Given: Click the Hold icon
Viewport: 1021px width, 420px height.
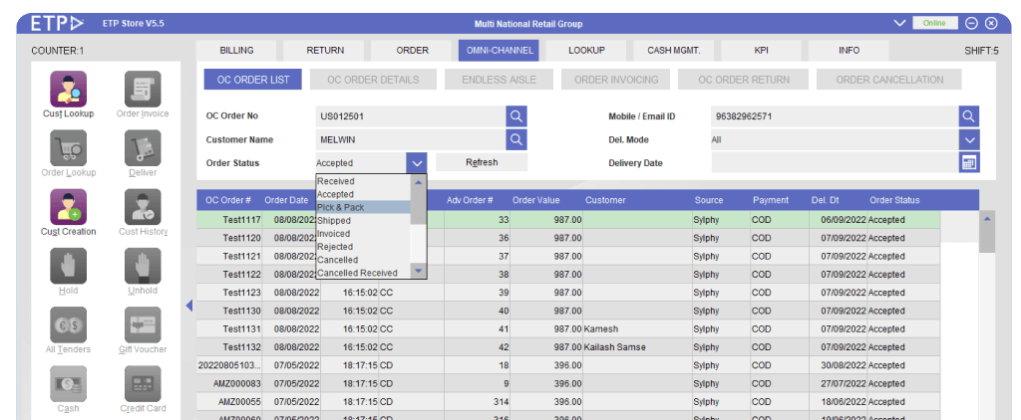Looking at the screenshot, I should [69, 266].
